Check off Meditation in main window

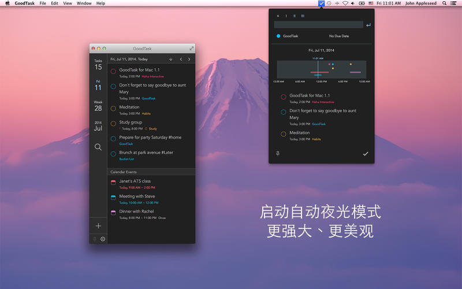tap(113, 109)
